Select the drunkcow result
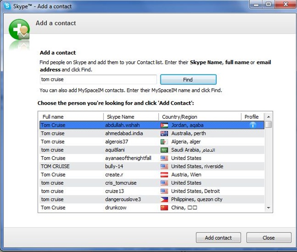 (152, 208)
